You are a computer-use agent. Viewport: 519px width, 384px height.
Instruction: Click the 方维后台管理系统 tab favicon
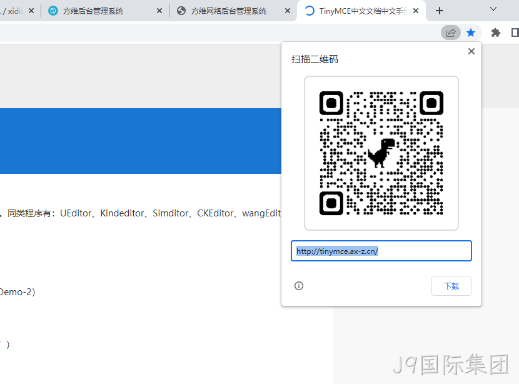[53, 11]
